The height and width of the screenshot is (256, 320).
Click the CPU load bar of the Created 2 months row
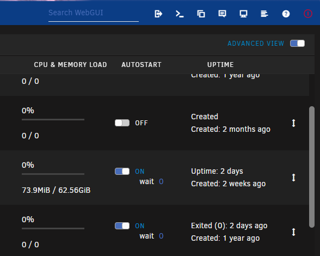click(x=53, y=119)
